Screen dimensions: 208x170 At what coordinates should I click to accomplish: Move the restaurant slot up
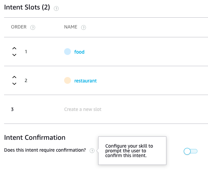[14, 78]
